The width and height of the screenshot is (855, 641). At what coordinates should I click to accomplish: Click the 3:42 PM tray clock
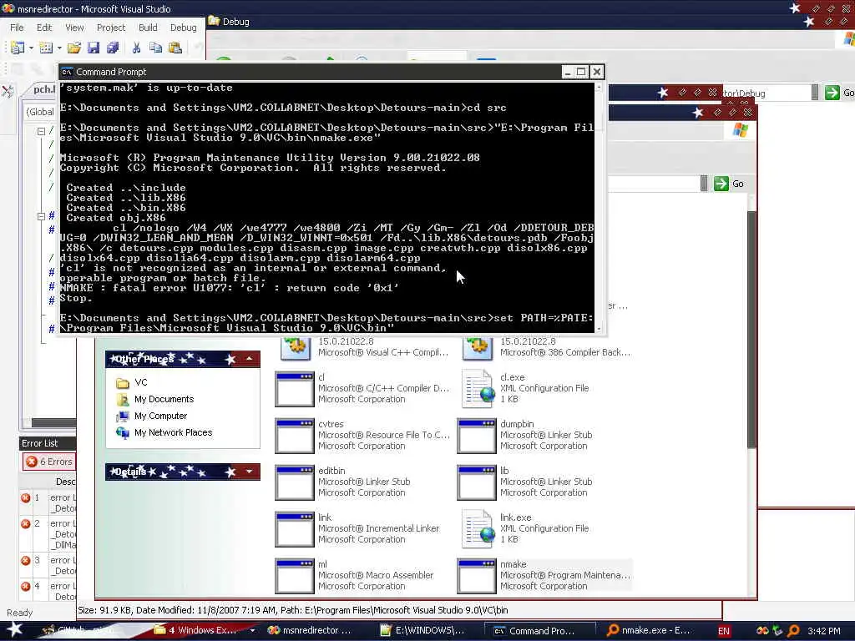pos(824,631)
